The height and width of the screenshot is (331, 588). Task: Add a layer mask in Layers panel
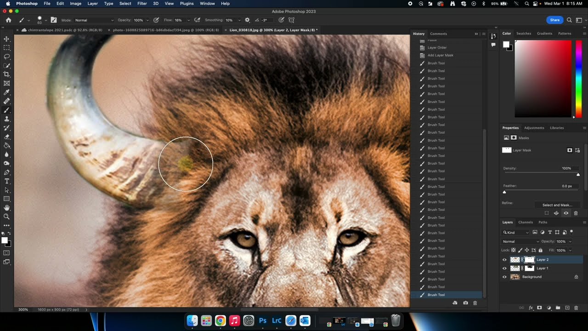tap(540, 308)
